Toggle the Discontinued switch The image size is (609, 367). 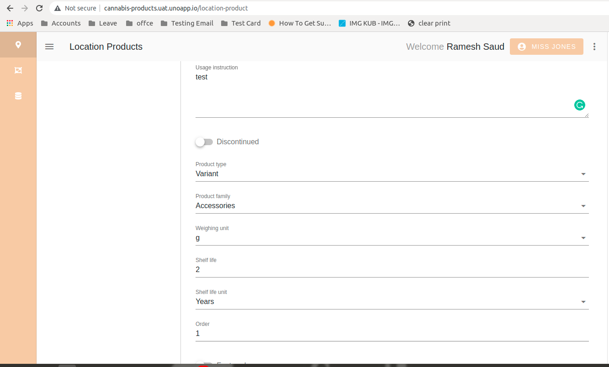pos(204,142)
